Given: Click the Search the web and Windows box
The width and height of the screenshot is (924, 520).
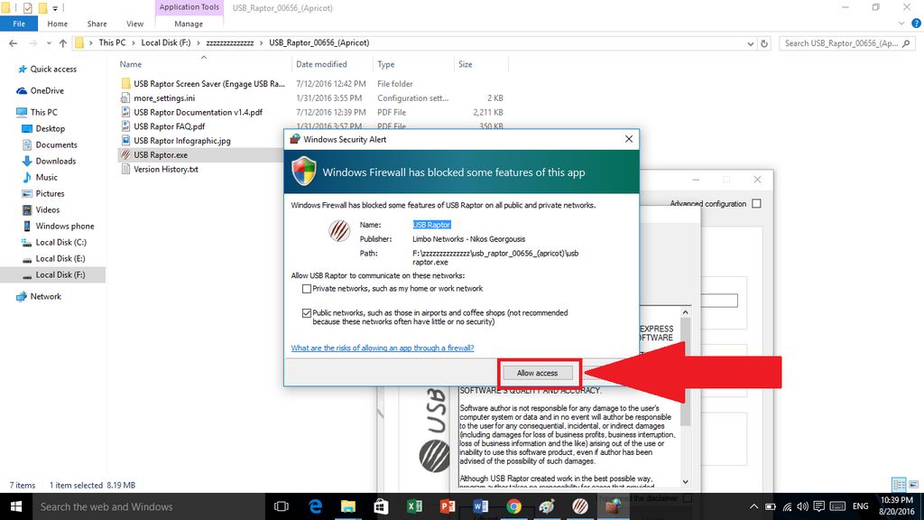Looking at the screenshot, I should [147, 506].
